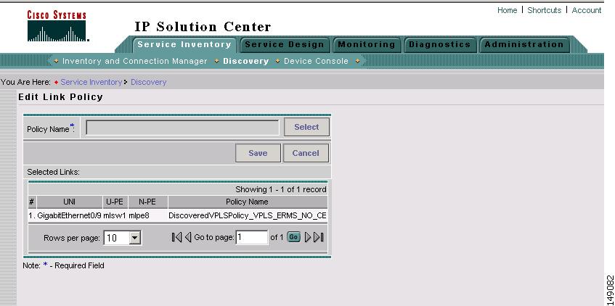615x306 pixels.
Task: Open the Administration tab
Action: (524, 45)
